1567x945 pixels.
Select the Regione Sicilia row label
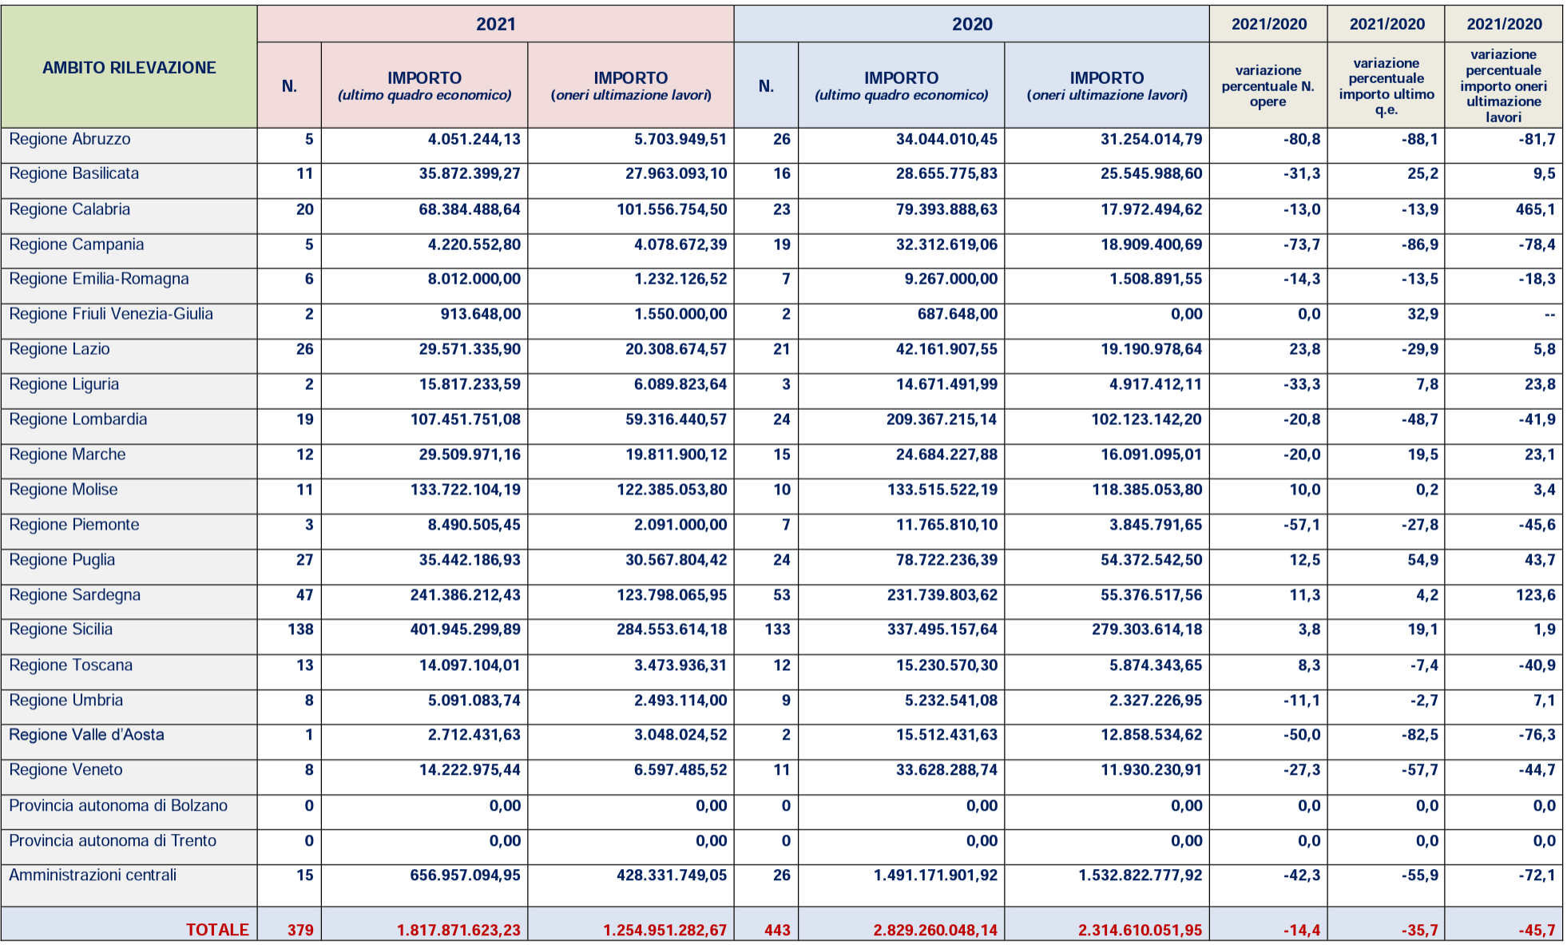tap(61, 629)
